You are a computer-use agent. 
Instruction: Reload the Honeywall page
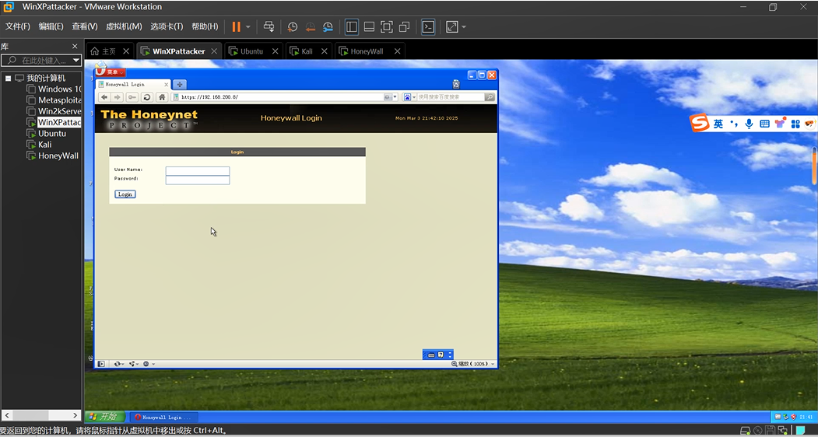click(147, 97)
